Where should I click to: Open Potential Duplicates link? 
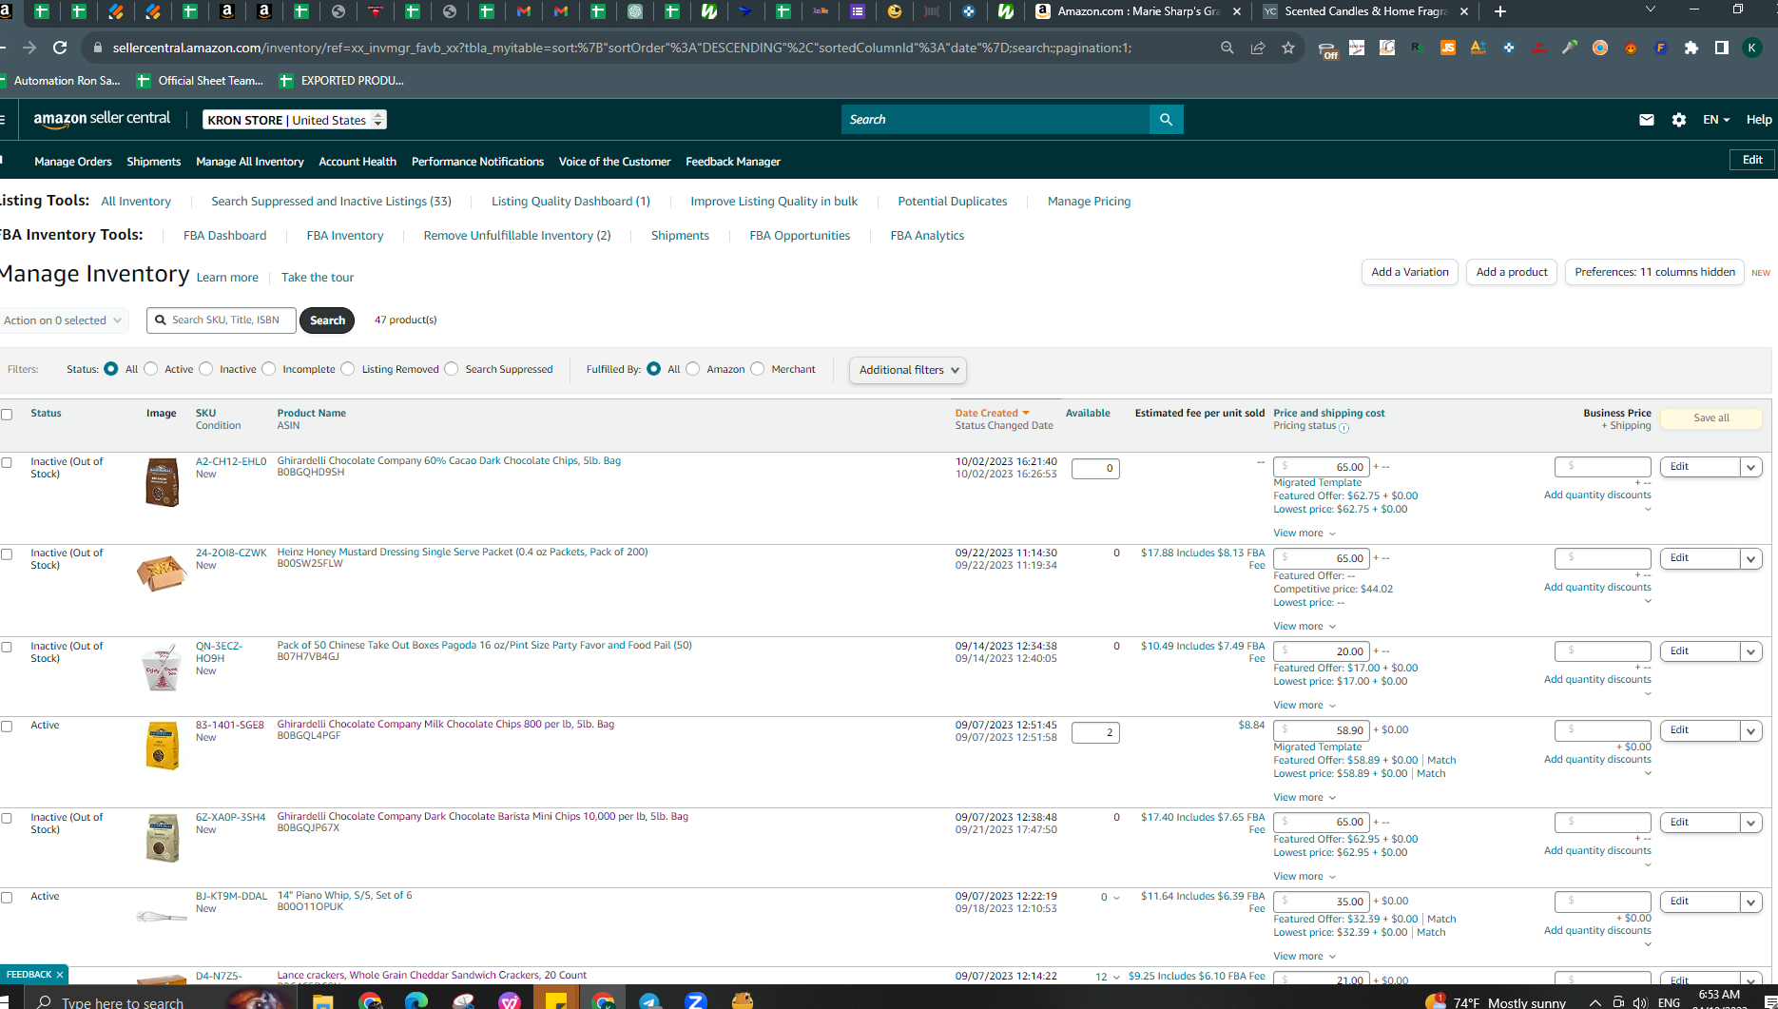click(952, 202)
